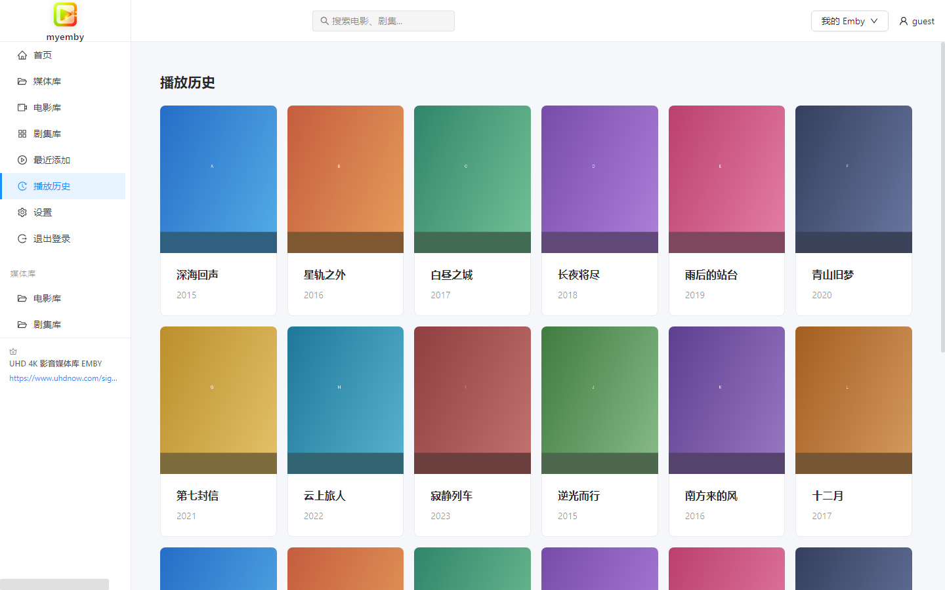Click the folder icon beside lower 剧集库
945x590 pixels.
tap(22, 324)
